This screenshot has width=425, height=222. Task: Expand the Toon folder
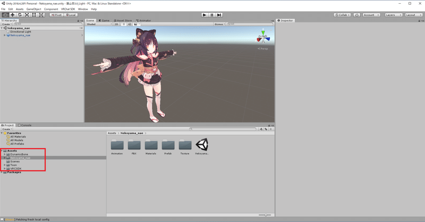[x=5, y=165]
